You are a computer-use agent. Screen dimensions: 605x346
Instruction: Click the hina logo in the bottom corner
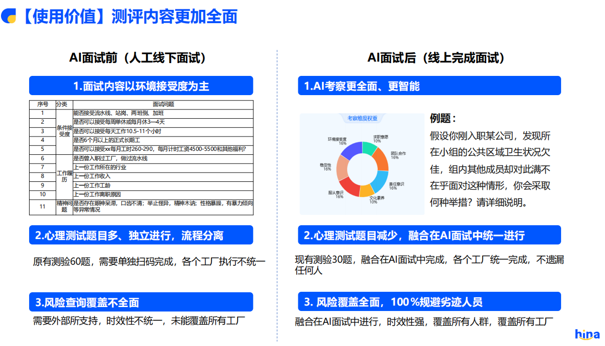tap(587, 334)
